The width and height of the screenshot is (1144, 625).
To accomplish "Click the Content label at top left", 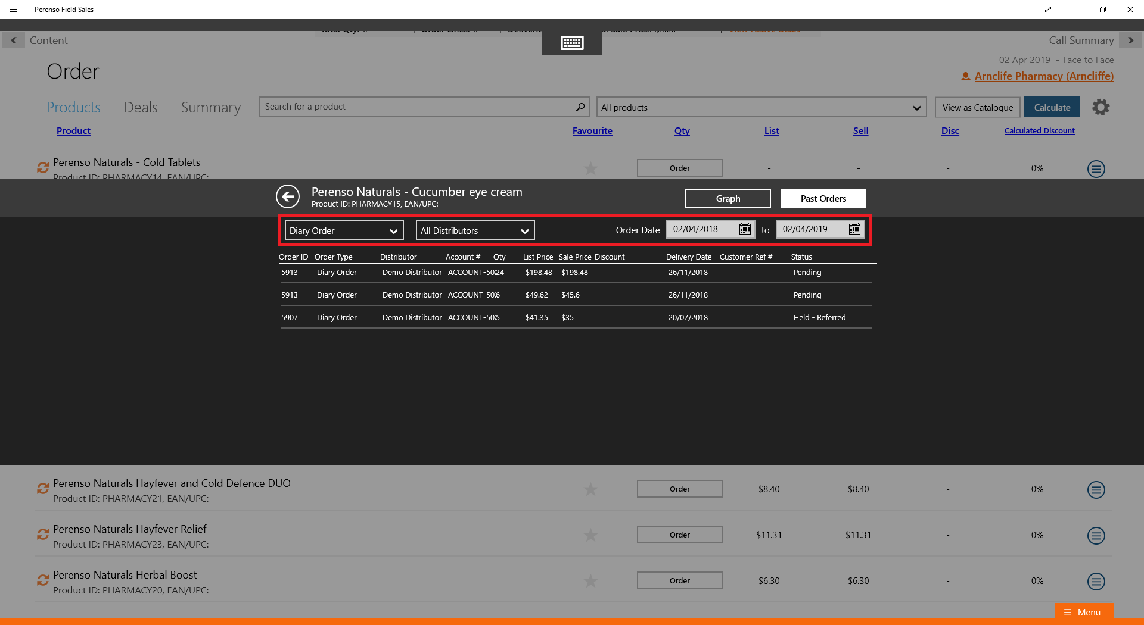I will click(x=48, y=40).
